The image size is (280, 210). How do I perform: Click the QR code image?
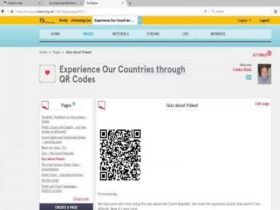pos(120,155)
